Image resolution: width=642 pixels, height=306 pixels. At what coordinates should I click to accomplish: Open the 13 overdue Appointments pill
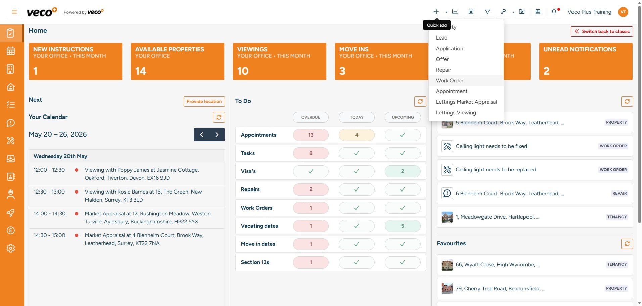click(311, 135)
